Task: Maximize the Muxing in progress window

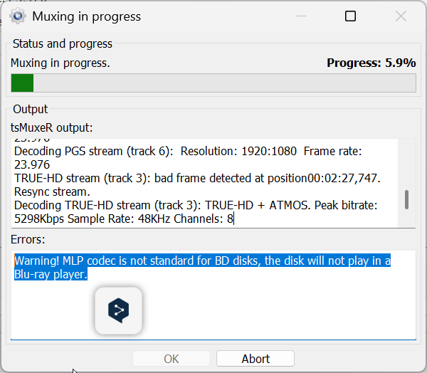Action: click(x=350, y=16)
